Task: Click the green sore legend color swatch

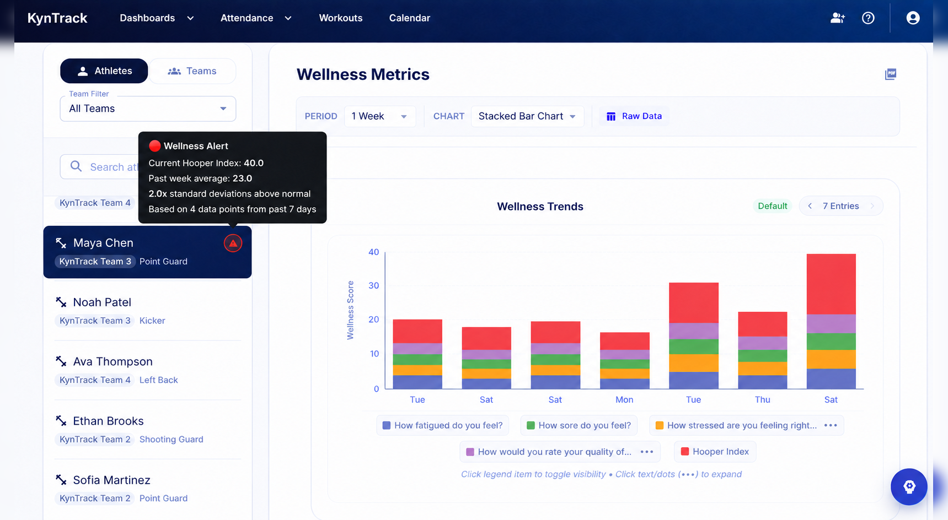Action: click(531, 425)
